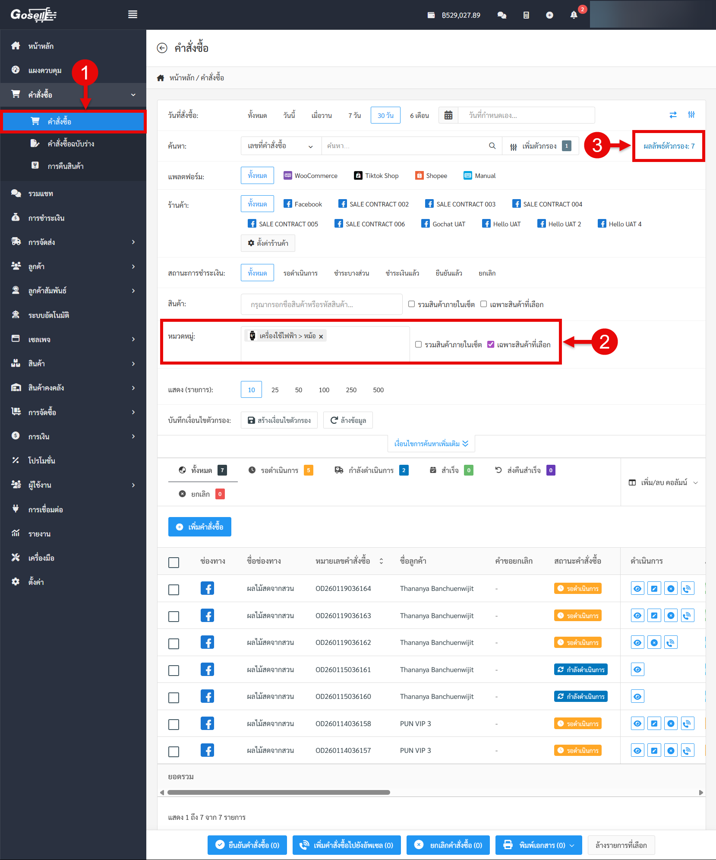Click the calculator icon in top bar
Screen dimensions: 716x860
click(526, 15)
